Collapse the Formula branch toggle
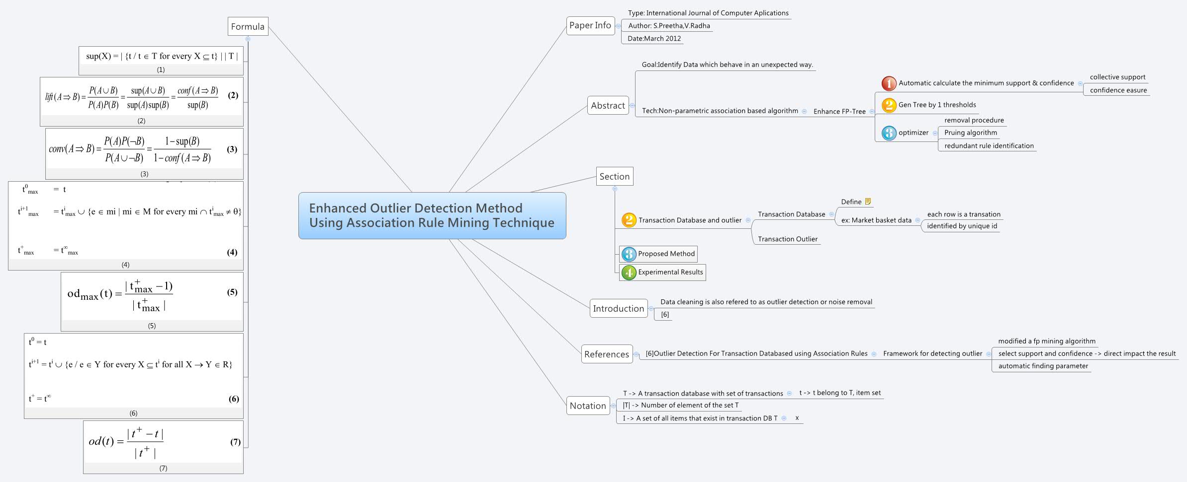 (248, 39)
